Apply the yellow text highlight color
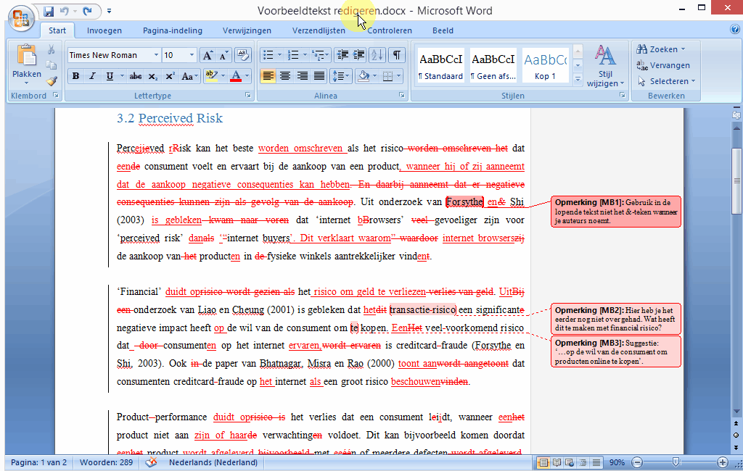The image size is (743, 471). tap(211, 76)
